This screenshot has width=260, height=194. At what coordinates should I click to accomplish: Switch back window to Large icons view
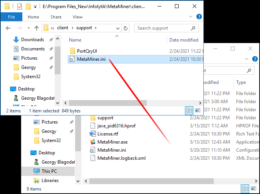(253, 188)
